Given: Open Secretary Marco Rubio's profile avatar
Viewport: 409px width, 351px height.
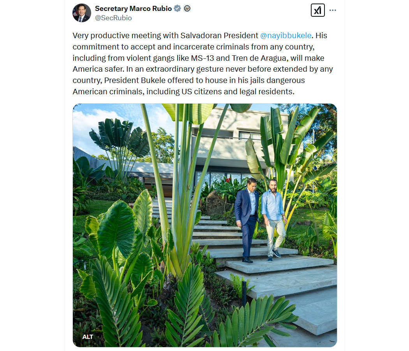Looking at the screenshot, I should tap(82, 13).
